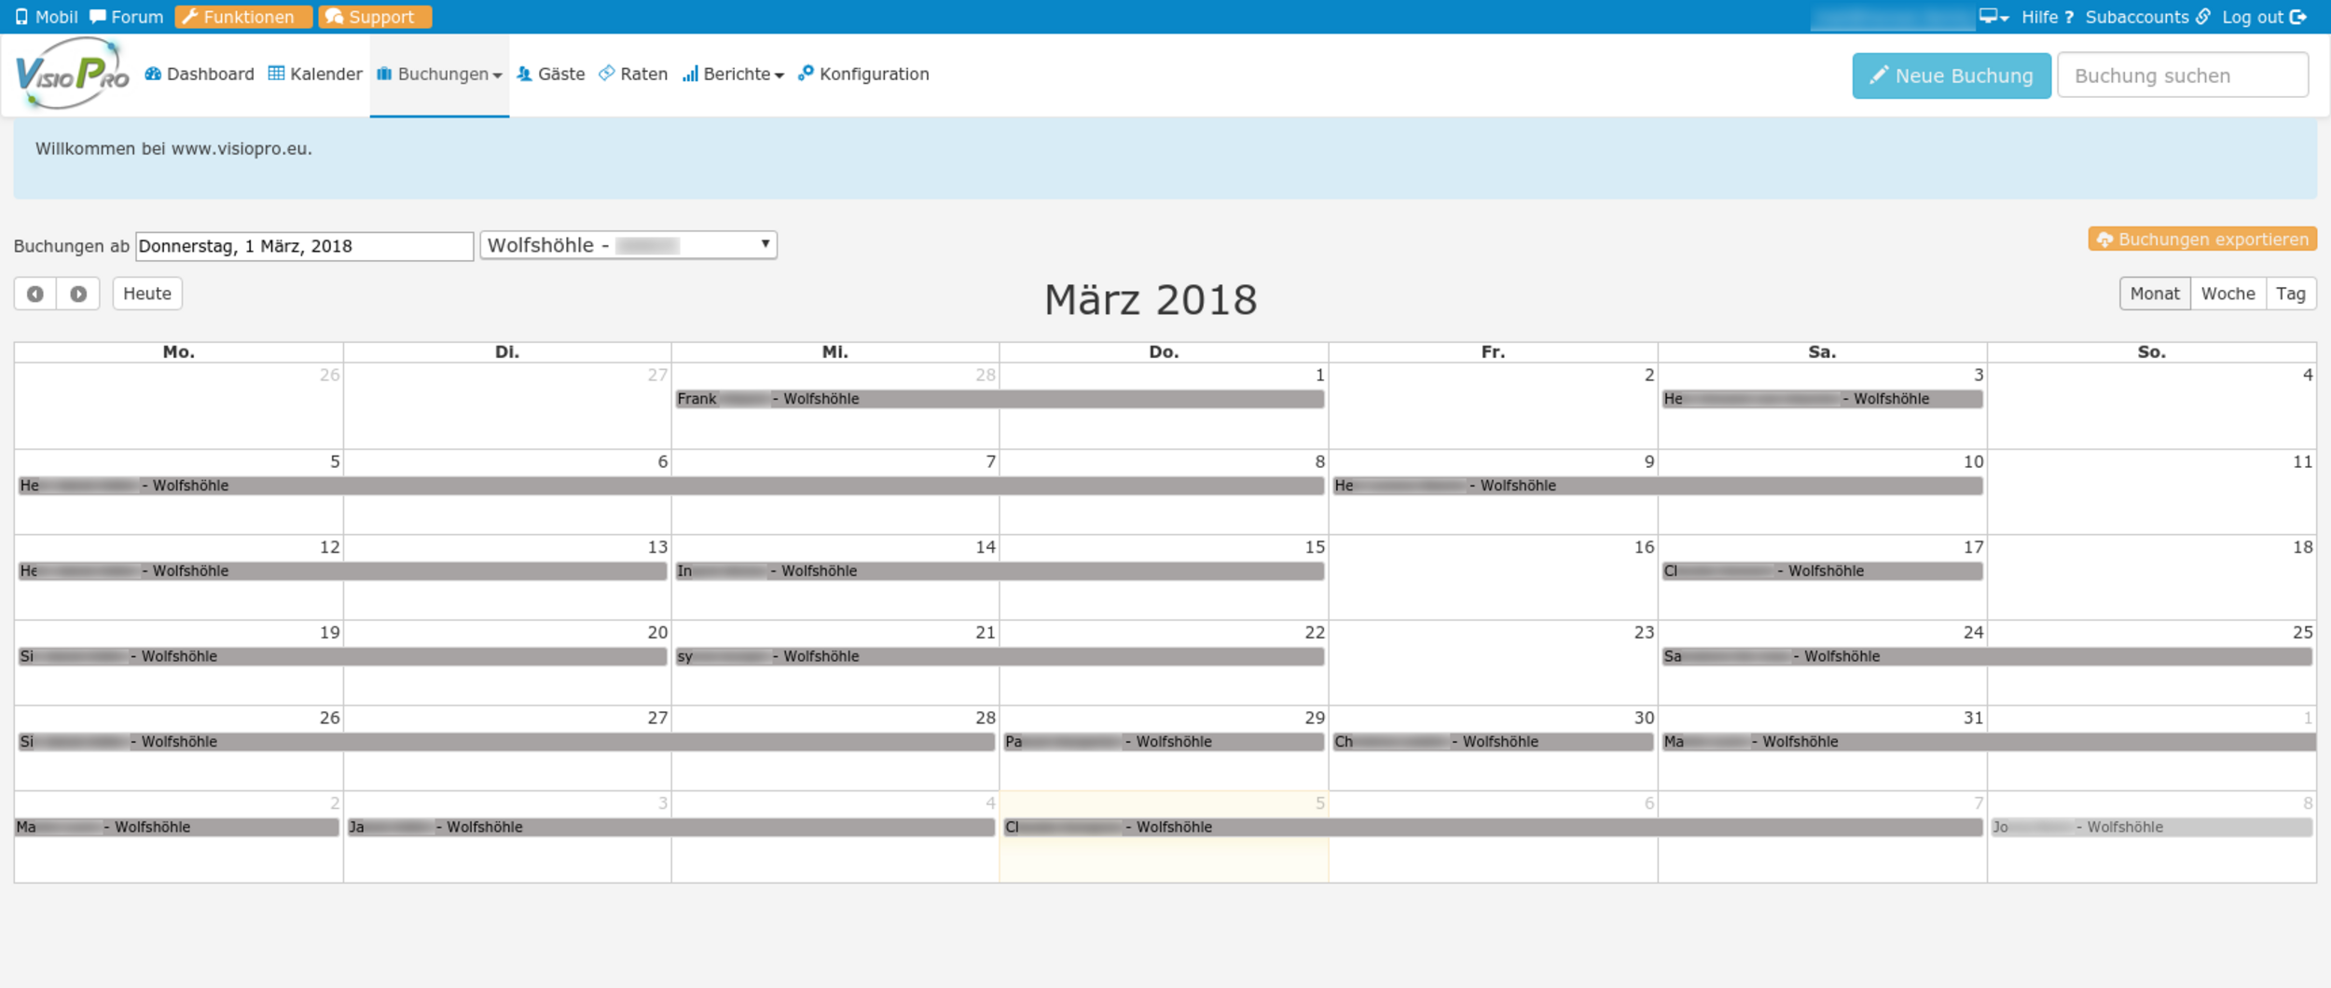Screen dimensions: 2331x988
Task: Open the Konfiguration menu item
Action: pyautogui.click(x=863, y=75)
